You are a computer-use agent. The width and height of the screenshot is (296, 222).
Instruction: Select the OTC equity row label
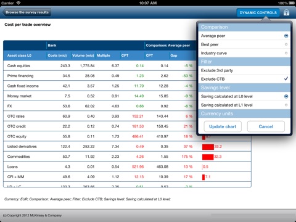tap(17, 136)
